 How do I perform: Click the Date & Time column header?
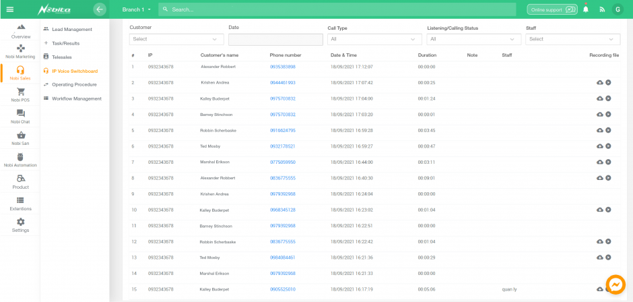point(343,55)
